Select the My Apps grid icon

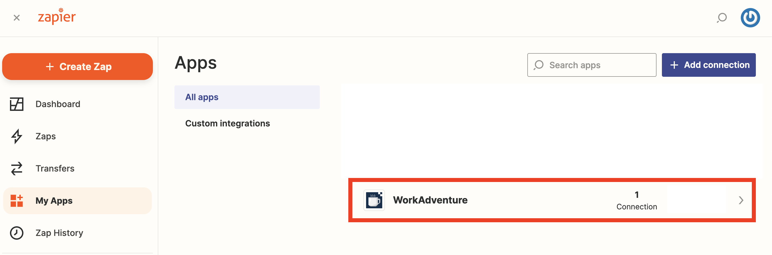click(16, 201)
